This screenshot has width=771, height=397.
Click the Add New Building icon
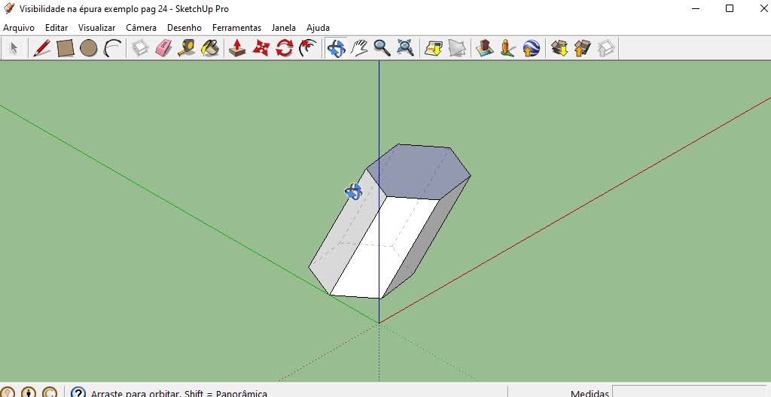point(485,48)
